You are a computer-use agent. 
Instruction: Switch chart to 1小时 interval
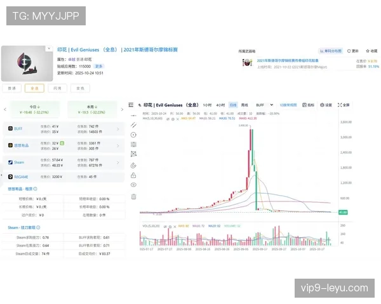coord(206,104)
